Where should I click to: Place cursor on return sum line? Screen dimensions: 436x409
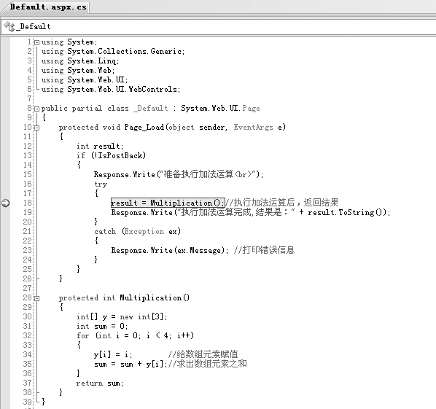point(100,383)
